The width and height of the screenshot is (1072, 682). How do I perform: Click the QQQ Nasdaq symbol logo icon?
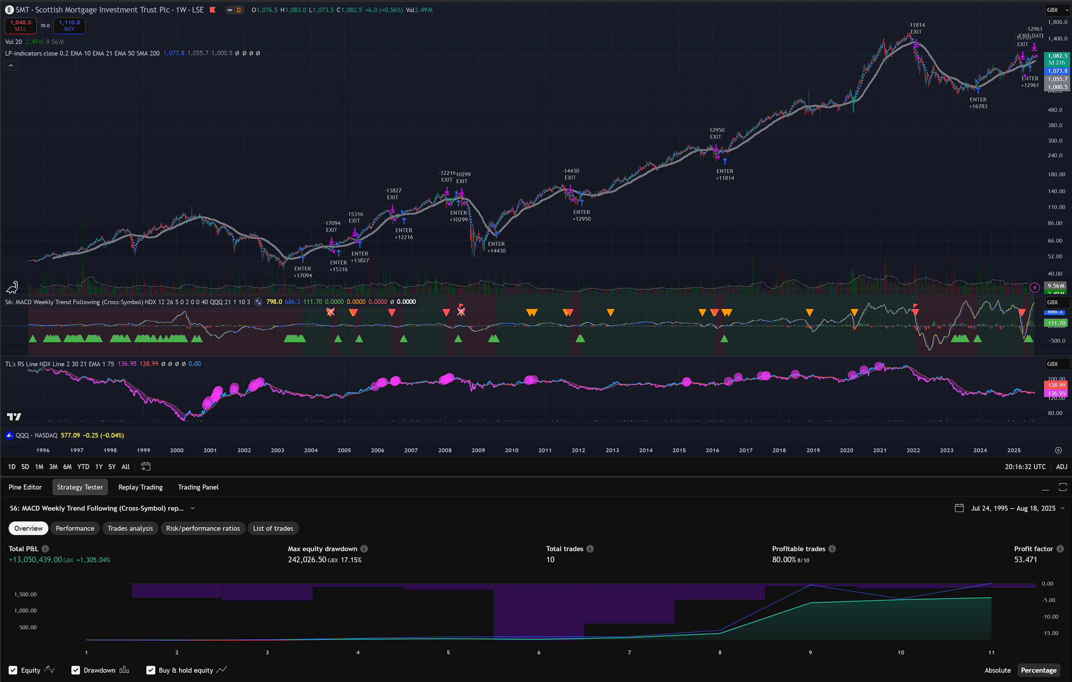[9, 435]
